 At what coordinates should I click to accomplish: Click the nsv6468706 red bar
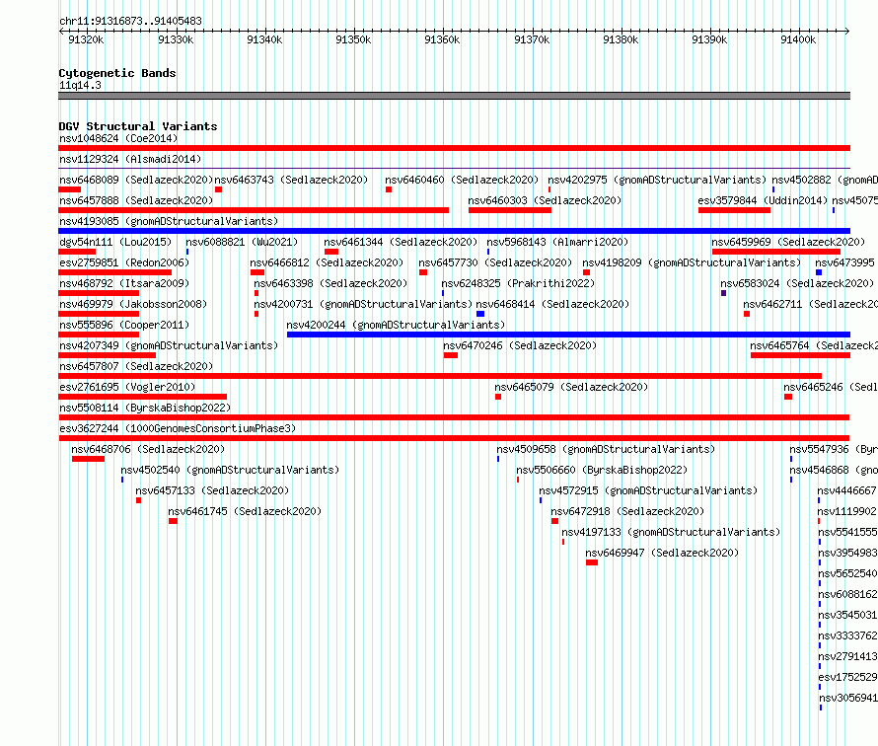click(88, 459)
